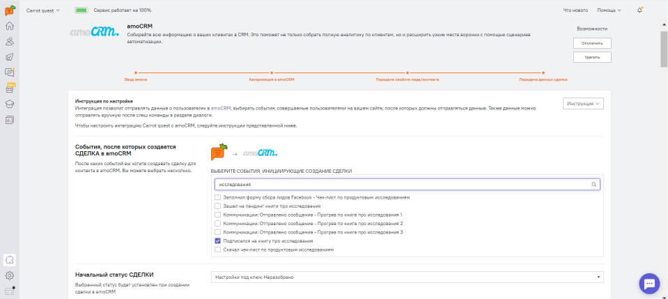Open the Инструкция dropdown

click(x=583, y=104)
